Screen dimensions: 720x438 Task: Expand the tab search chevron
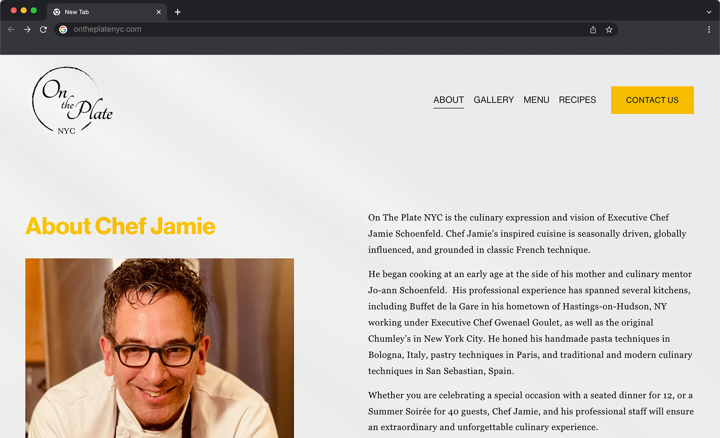point(709,12)
